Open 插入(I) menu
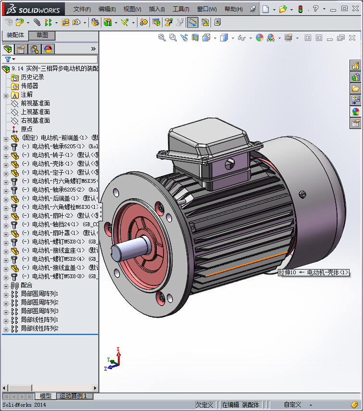 tap(157, 9)
